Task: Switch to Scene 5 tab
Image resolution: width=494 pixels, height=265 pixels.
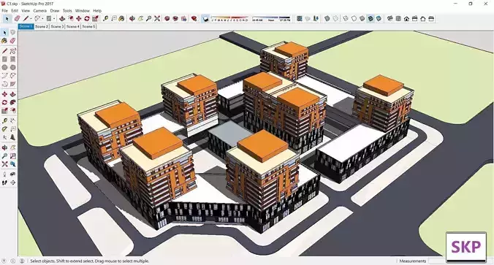Action: (x=88, y=27)
